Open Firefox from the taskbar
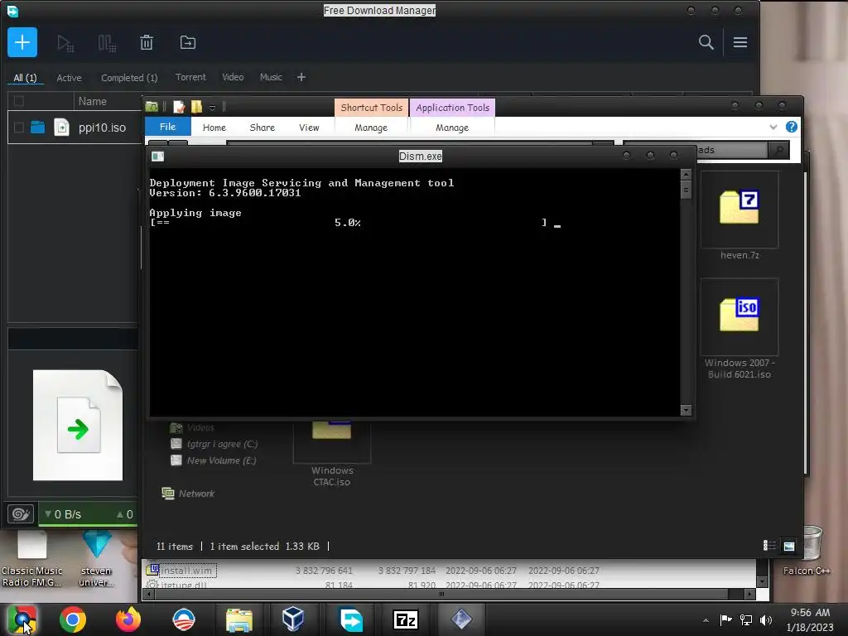 [x=128, y=619]
